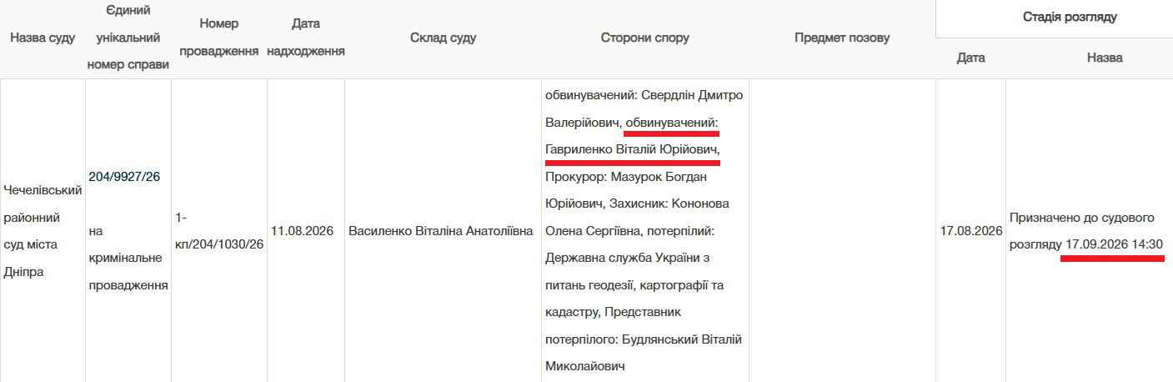Screen dimensions: 1173x382
Task: Click the 'Назва' sub-column header
Action: [x=1105, y=58]
